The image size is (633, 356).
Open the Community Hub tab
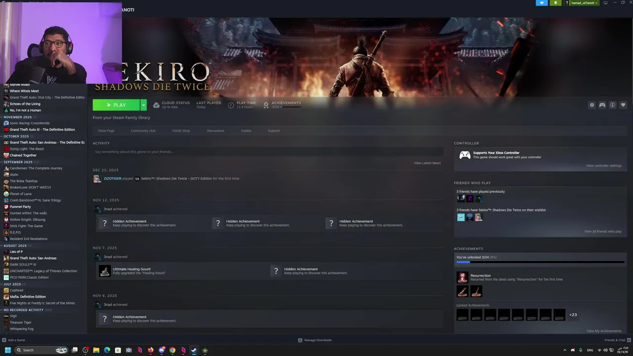[143, 131]
